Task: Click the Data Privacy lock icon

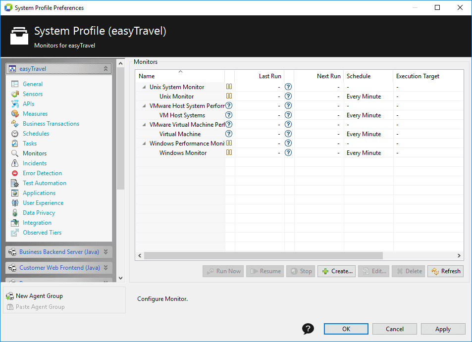Action: [15, 213]
